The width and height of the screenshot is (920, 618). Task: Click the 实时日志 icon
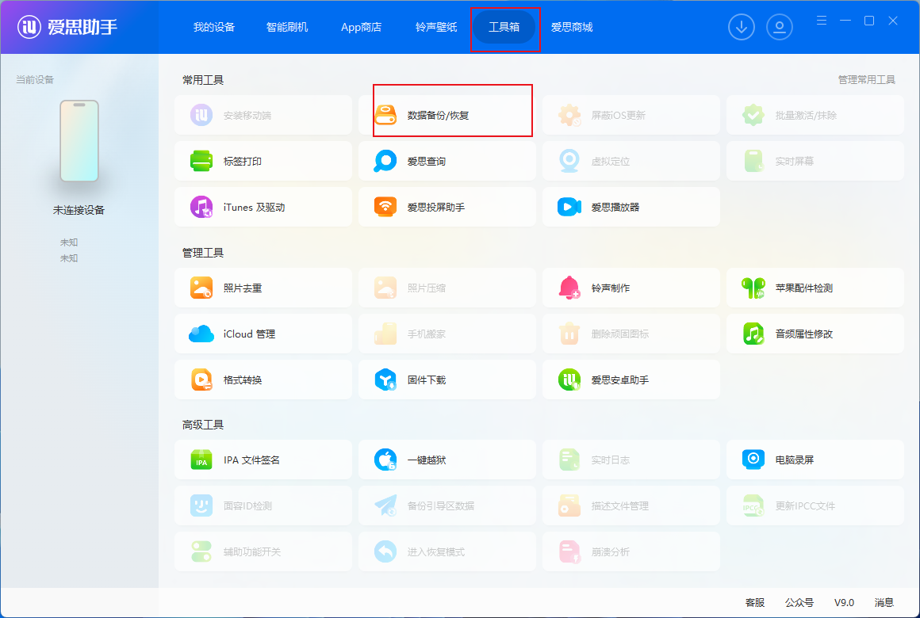[x=569, y=460]
